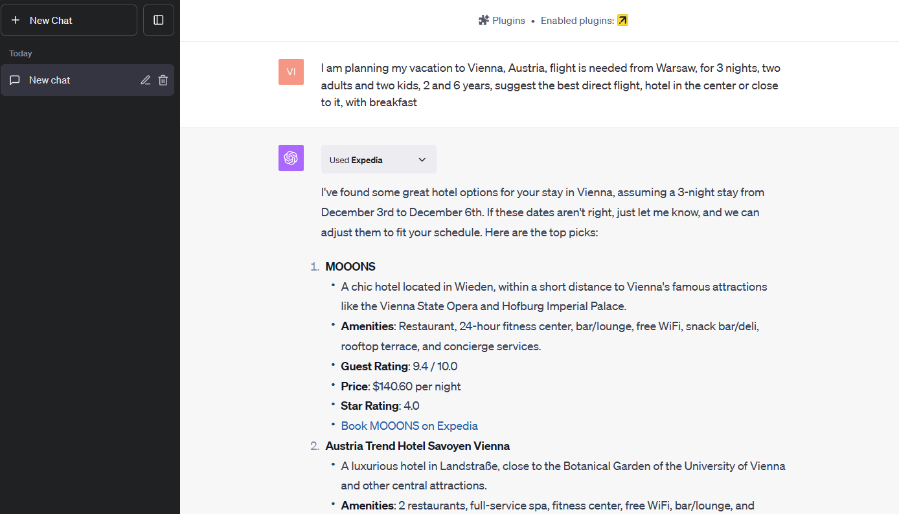Image resolution: width=899 pixels, height=514 pixels.
Task: Select the New chat conversation
Action: (87, 80)
